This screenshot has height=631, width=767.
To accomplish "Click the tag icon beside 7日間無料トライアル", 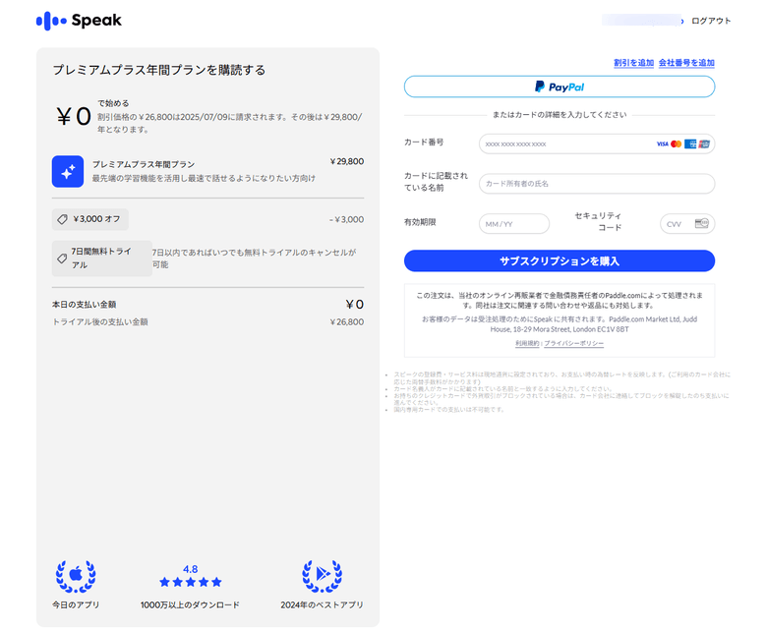I will tap(62, 258).
